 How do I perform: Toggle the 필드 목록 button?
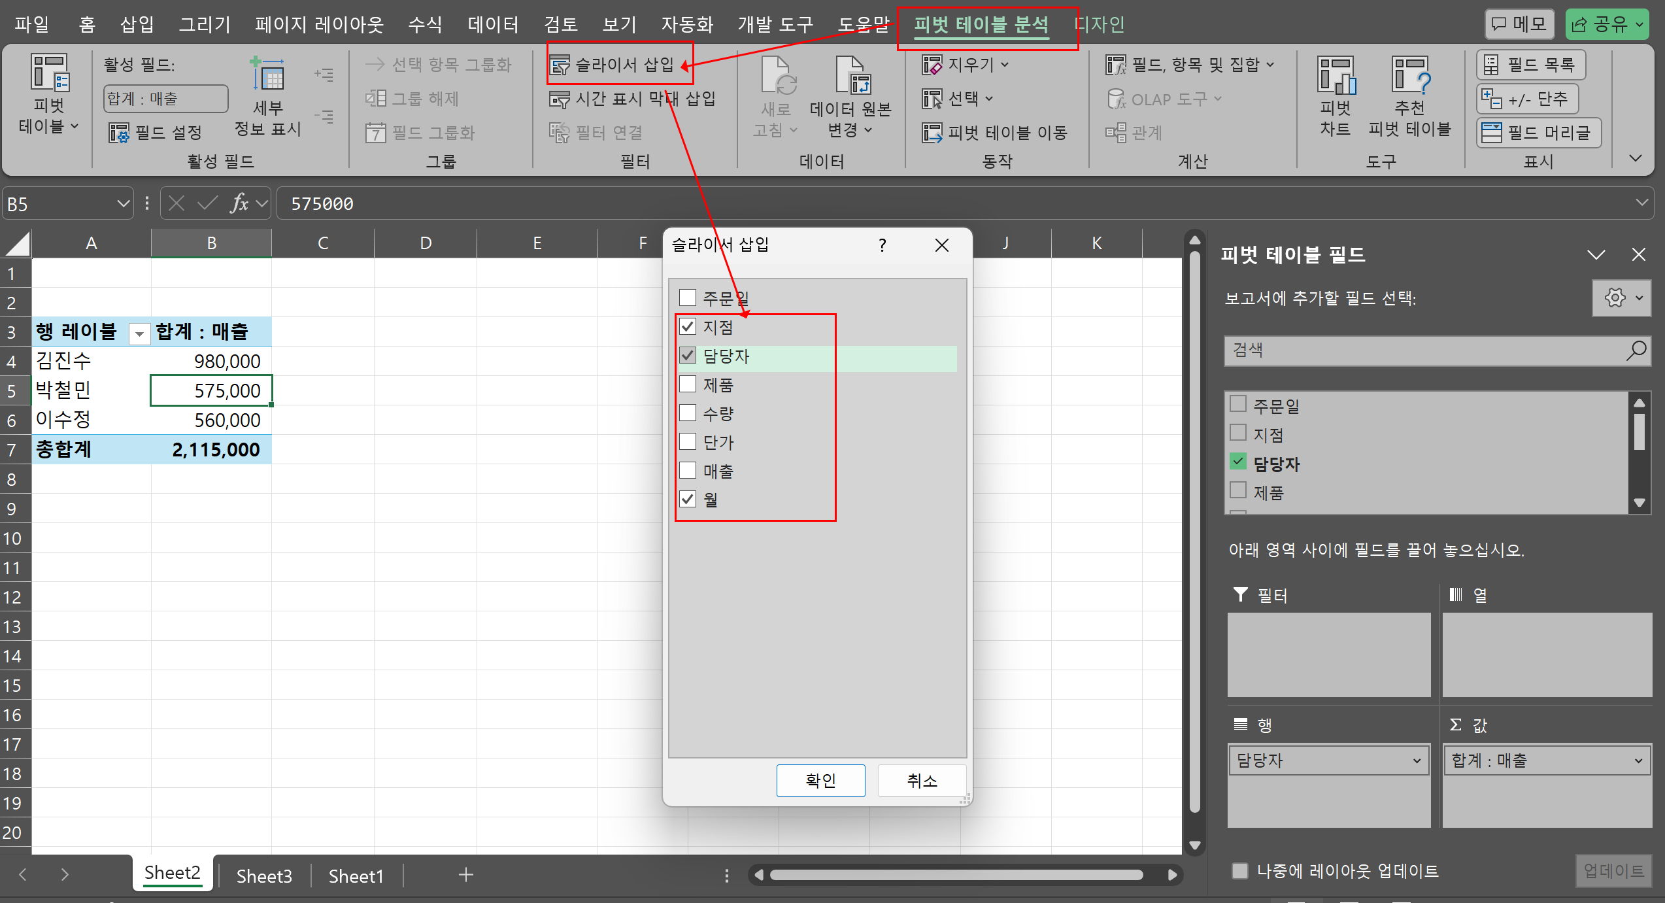1530,65
